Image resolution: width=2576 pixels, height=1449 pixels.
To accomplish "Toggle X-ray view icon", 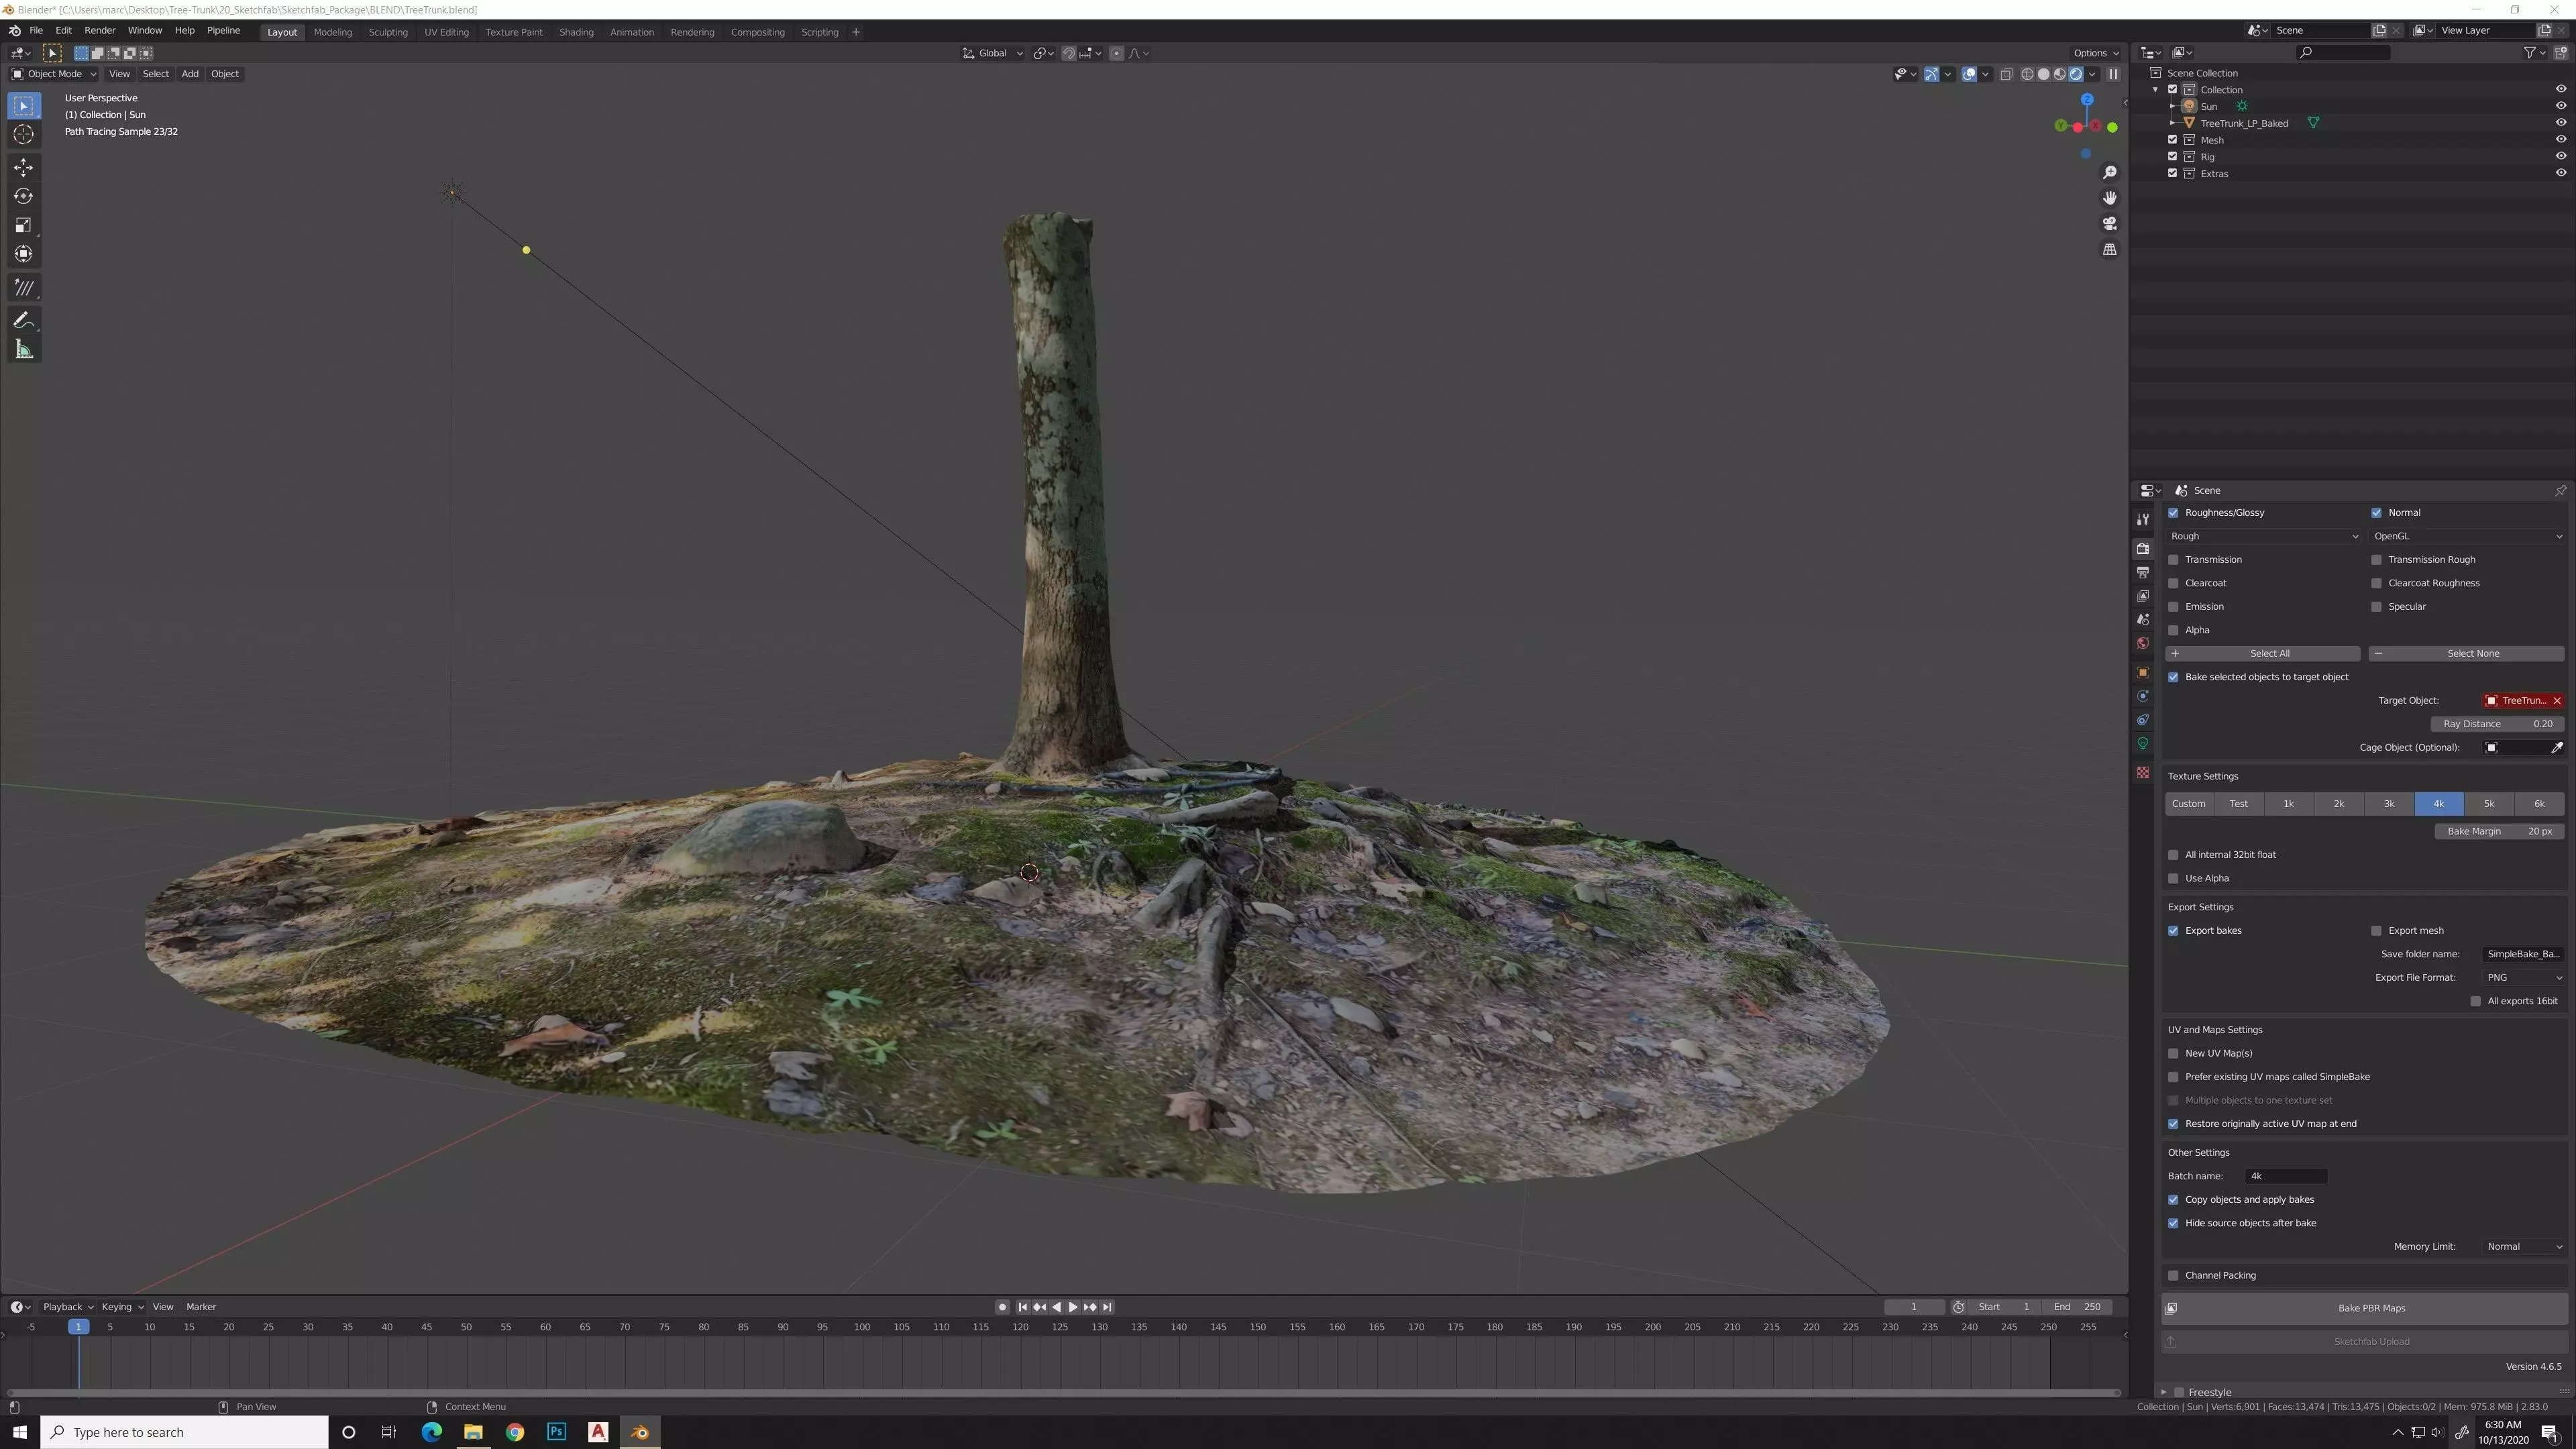I will 2006,74.
